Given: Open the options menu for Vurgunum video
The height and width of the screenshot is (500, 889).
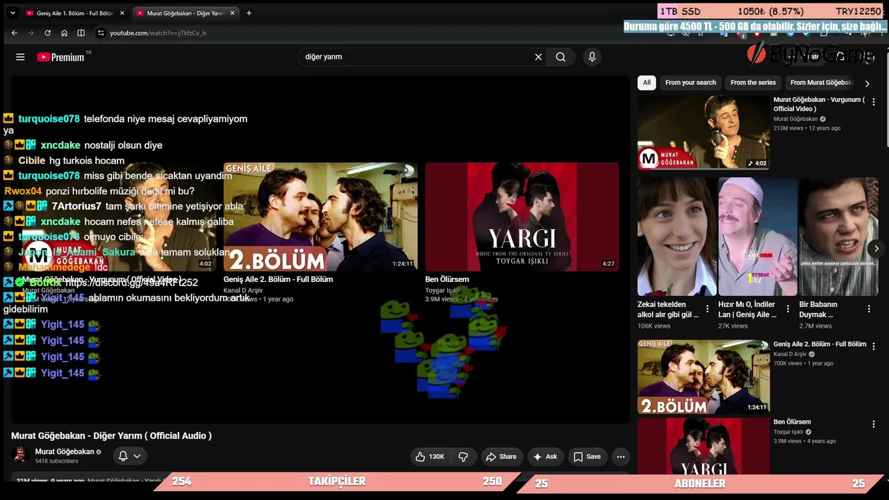Looking at the screenshot, I should (x=874, y=102).
